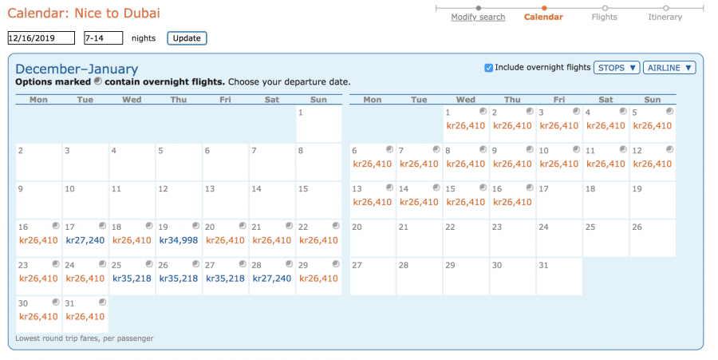Click overnight flight icon on December 17
The height and width of the screenshot is (360, 718).
coord(103,226)
